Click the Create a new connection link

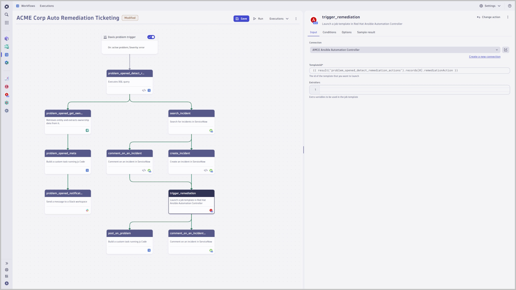coord(484,56)
